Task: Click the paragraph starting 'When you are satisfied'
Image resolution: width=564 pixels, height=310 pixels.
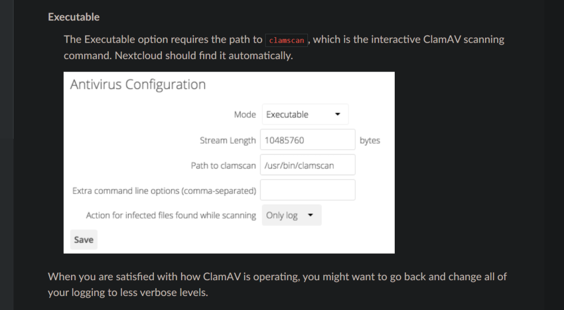Action: [277, 285]
